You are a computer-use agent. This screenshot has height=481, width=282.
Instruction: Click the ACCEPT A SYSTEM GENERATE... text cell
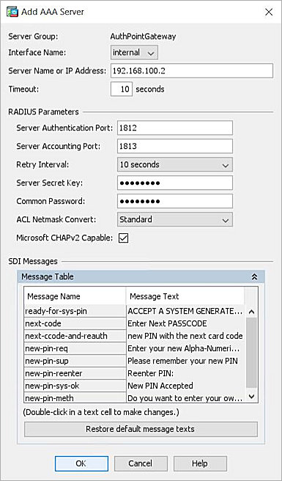(x=186, y=312)
